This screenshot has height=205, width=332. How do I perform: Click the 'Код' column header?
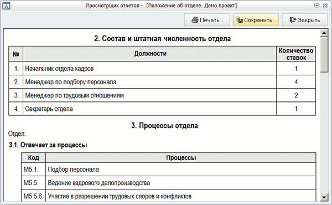tap(33, 158)
